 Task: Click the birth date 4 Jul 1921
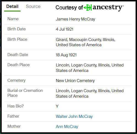click(65, 29)
